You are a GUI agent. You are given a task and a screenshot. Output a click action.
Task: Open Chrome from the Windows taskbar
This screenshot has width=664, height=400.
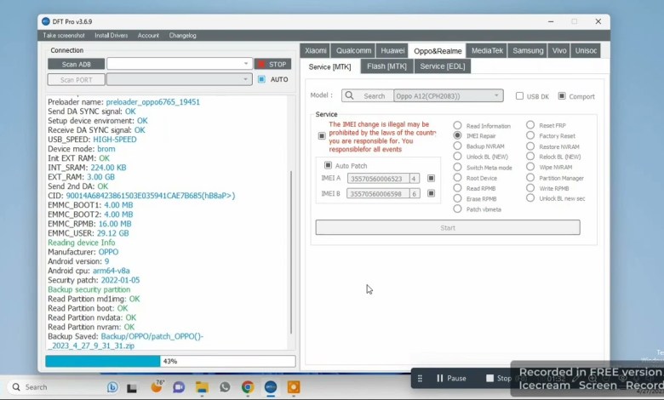tap(248, 387)
